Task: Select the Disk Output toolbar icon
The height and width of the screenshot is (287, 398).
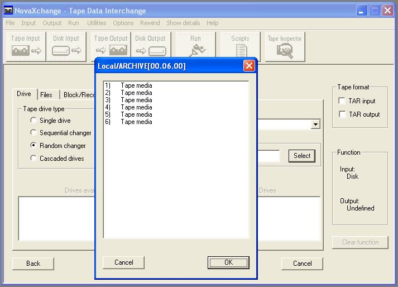Action: click(150, 46)
